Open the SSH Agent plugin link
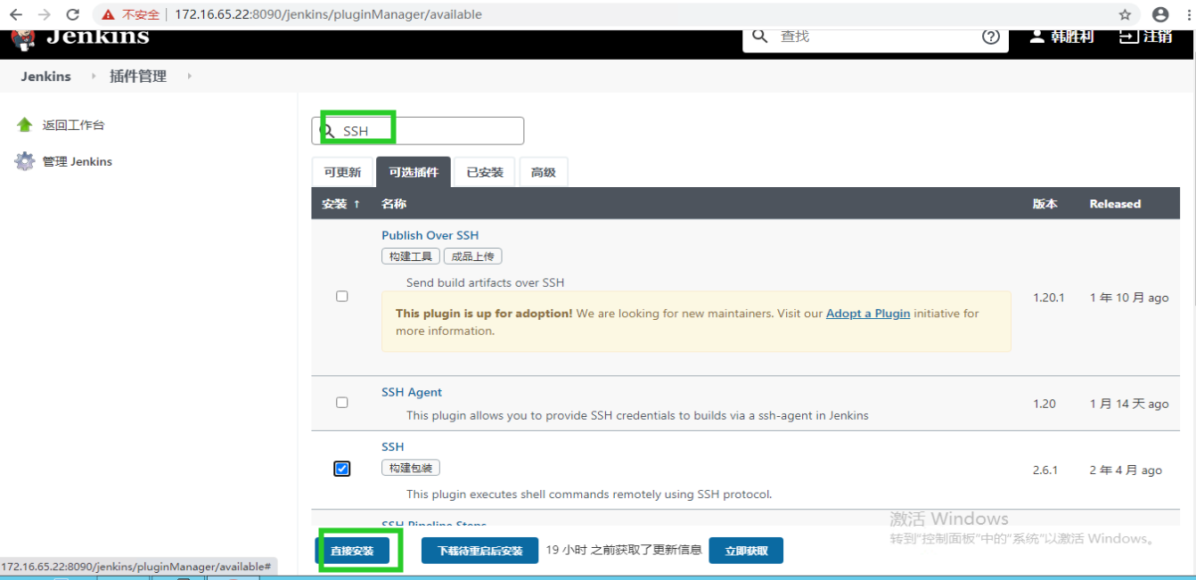This screenshot has height=580, width=1196. pyautogui.click(x=412, y=392)
